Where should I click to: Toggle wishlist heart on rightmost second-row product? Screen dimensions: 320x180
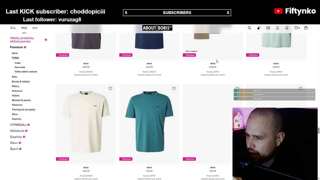[300, 88]
